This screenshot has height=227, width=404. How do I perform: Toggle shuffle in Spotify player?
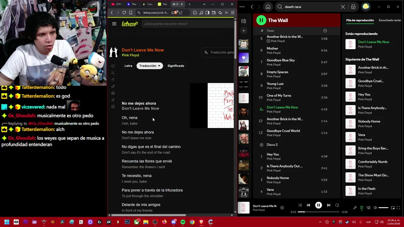[x=300, y=205]
